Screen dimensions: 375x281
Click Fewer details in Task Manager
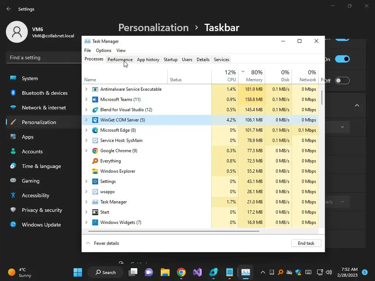(x=103, y=243)
